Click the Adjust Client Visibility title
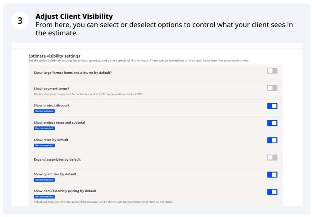Viewport: 312px width, 217px height. tap(74, 16)
